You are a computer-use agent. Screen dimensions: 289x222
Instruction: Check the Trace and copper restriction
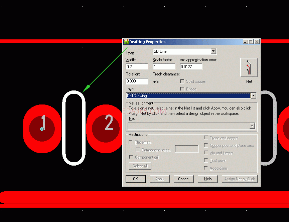[x=206, y=138]
